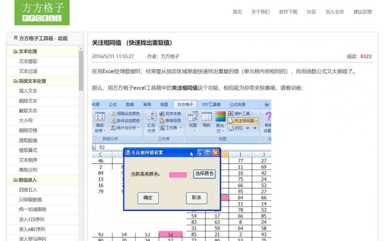This screenshot has height=241, width=385.
Task: Click the formula bar showing 52
Action: click(x=183, y=147)
